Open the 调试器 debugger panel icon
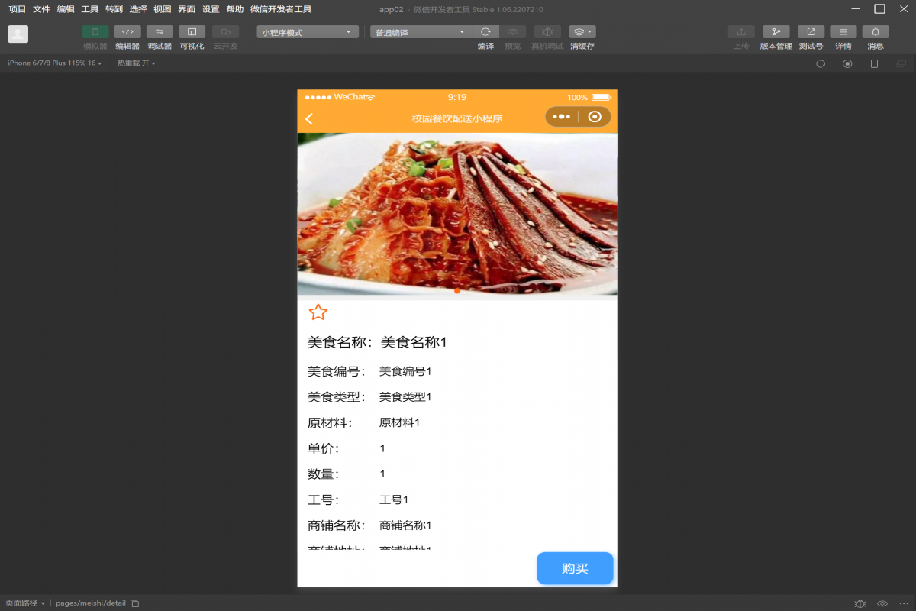 coord(159,31)
